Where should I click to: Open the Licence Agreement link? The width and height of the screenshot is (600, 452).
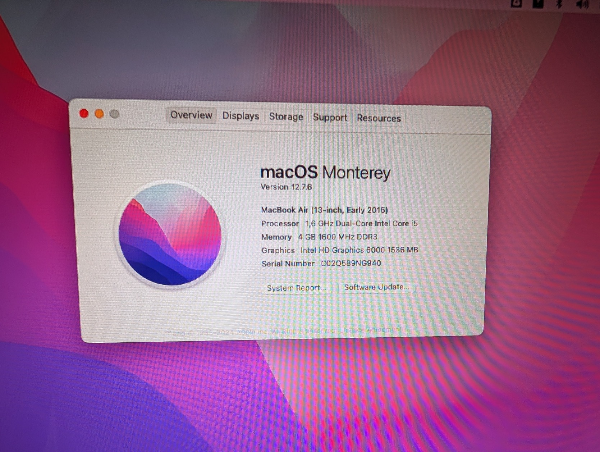coord(370,330)
